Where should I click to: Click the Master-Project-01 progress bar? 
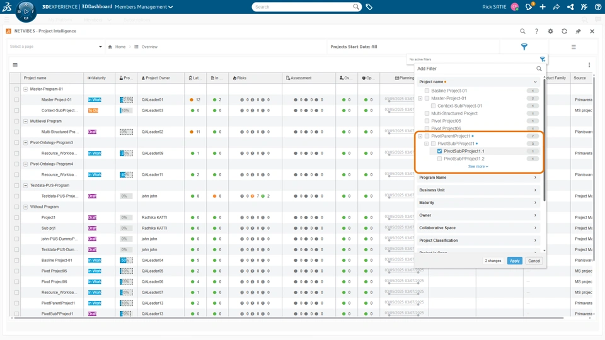pos(126,100)
